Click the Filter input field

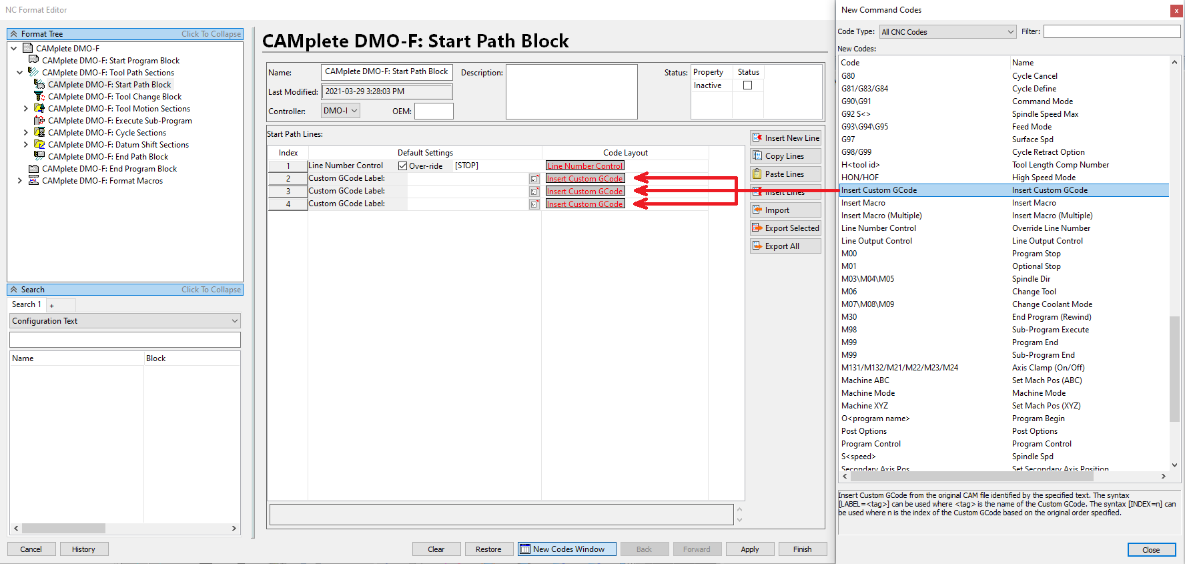1112,31
